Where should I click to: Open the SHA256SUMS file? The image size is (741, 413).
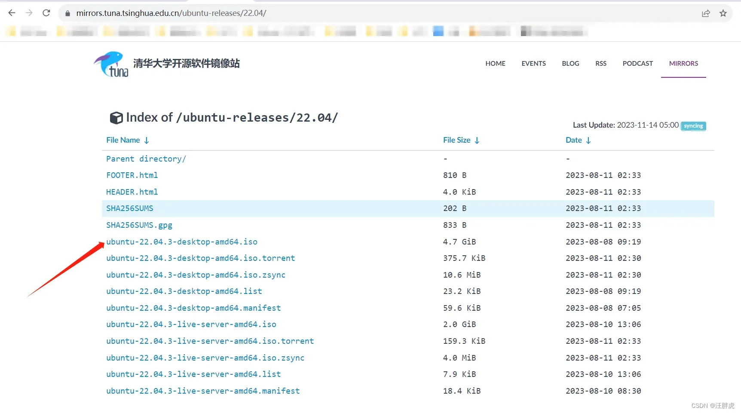click(x=130, y=208)
